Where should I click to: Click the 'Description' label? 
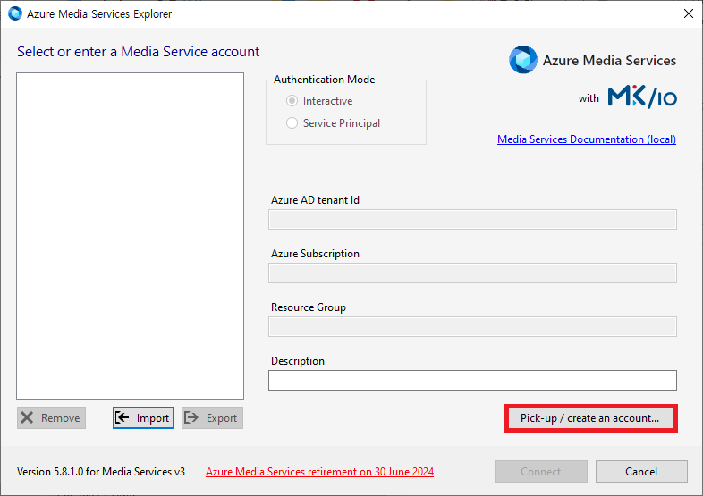tap(298, 361)
